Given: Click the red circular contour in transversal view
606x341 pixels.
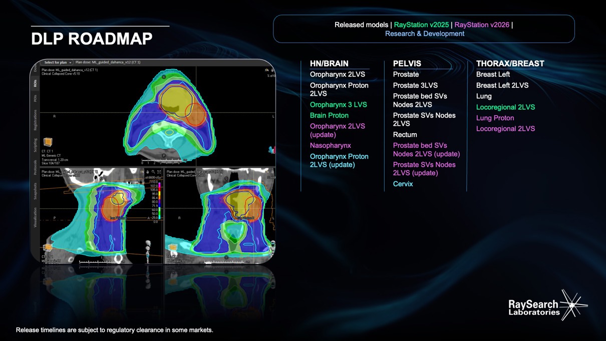Looking at the screenshot, I should 195,114.
